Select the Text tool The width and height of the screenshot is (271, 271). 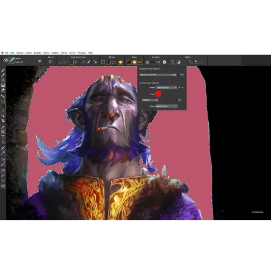(x=3, y=137)
